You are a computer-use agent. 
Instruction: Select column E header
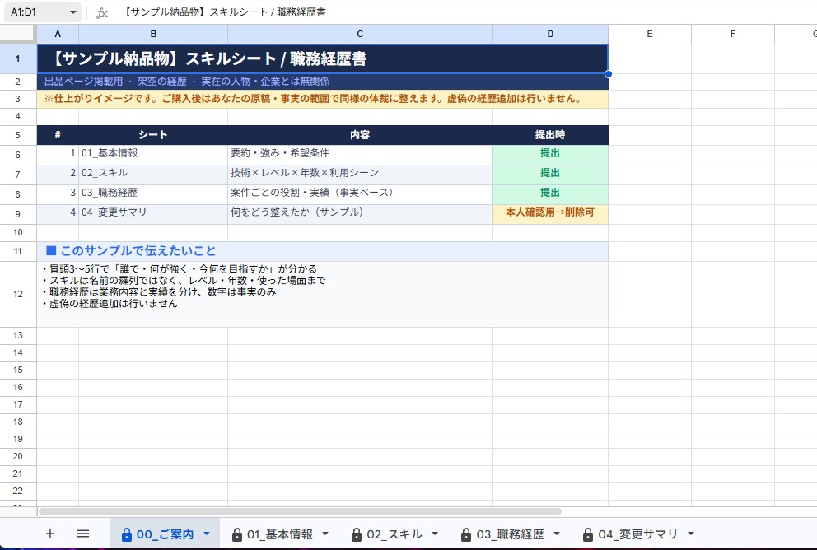[x=650, y=34]
